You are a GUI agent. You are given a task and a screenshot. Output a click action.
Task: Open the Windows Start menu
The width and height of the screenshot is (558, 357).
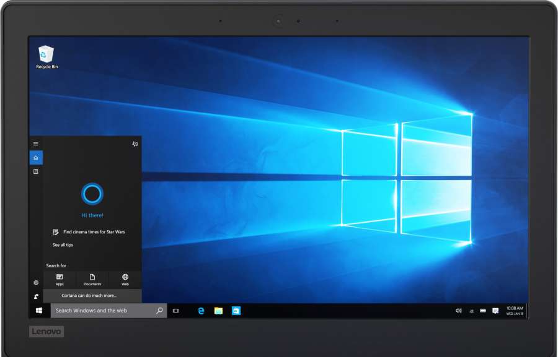(x=39, y=311)
